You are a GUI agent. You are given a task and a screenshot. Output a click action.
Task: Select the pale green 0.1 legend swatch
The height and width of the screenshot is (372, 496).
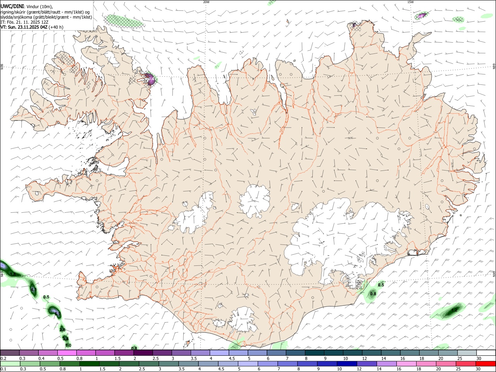click(10, 364)
